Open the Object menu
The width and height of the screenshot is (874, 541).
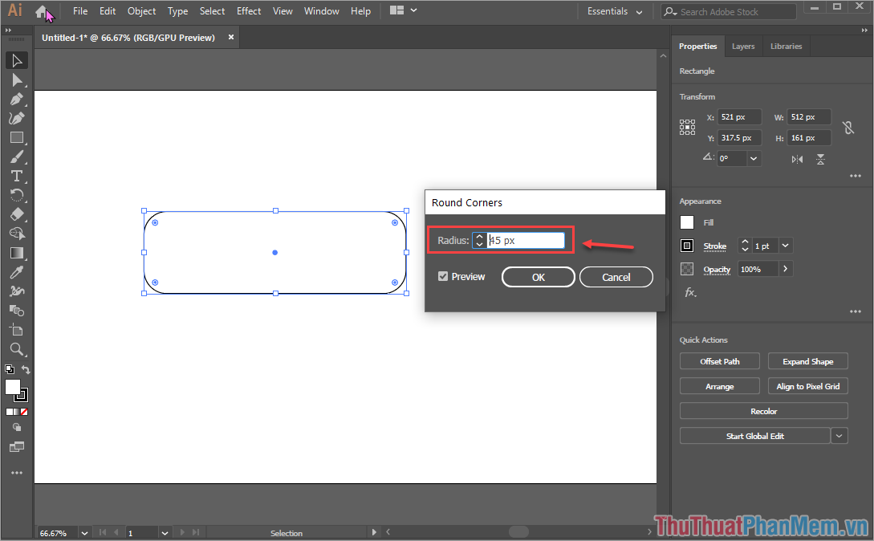(x=141, y=10)
